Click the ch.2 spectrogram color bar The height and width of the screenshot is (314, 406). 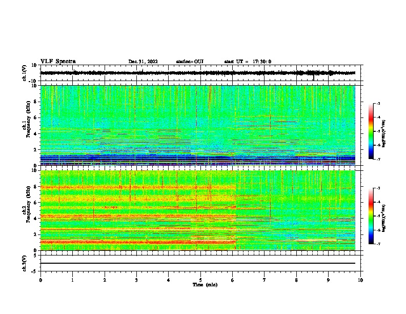click(371, 216)
